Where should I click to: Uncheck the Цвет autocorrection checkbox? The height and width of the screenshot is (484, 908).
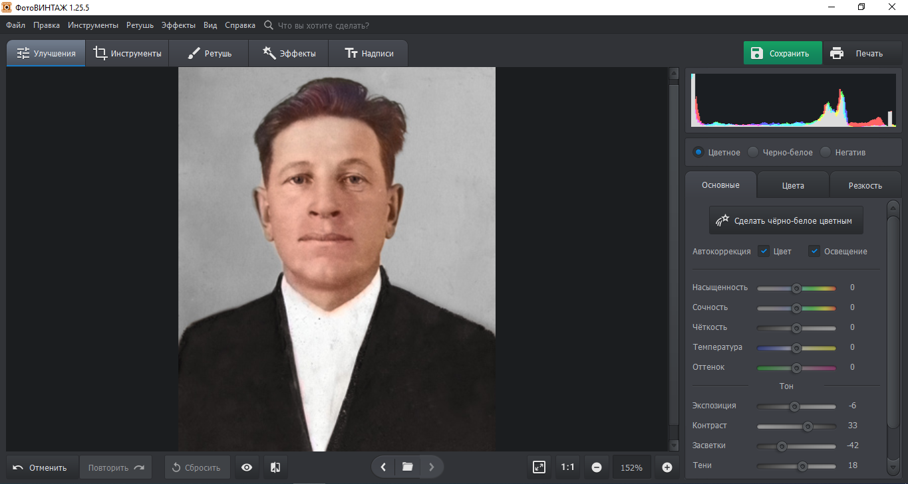tap(764, 252)
